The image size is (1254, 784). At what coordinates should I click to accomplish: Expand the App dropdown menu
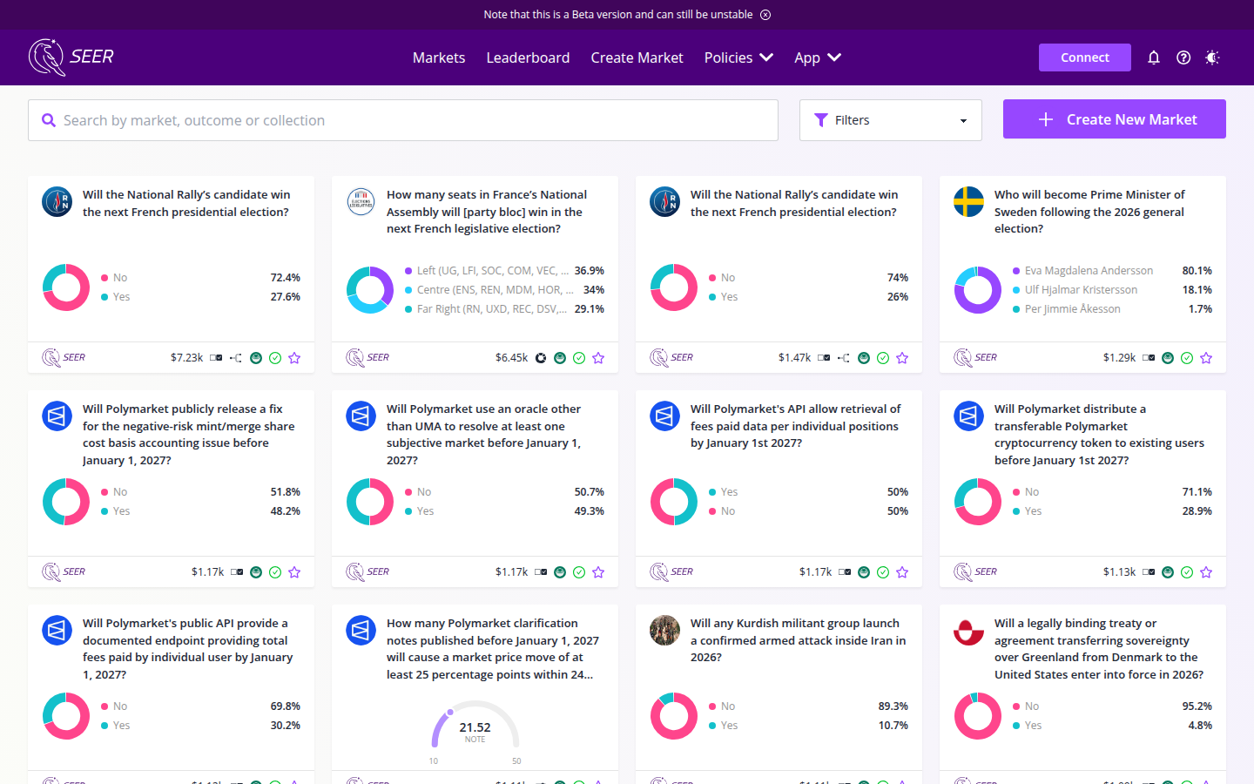pos(817,57)
